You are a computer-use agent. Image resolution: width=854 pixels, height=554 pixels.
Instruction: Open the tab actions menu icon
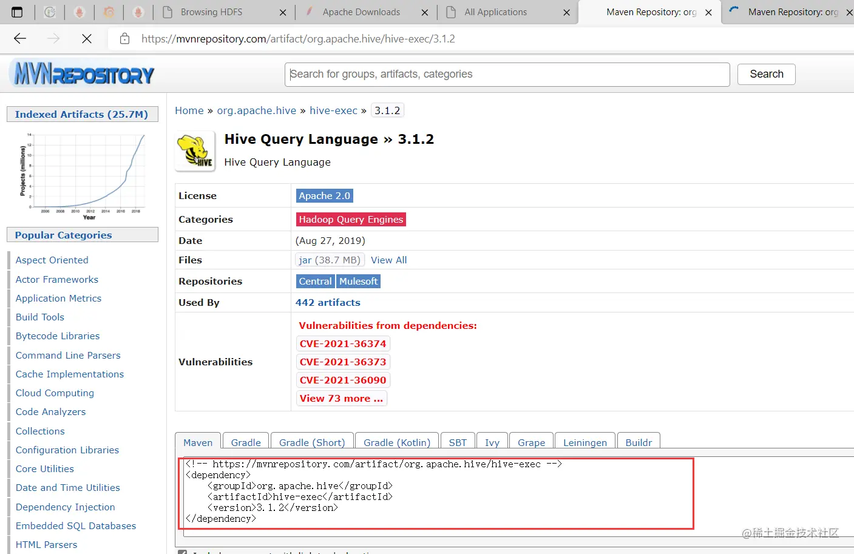coord(17,12)
